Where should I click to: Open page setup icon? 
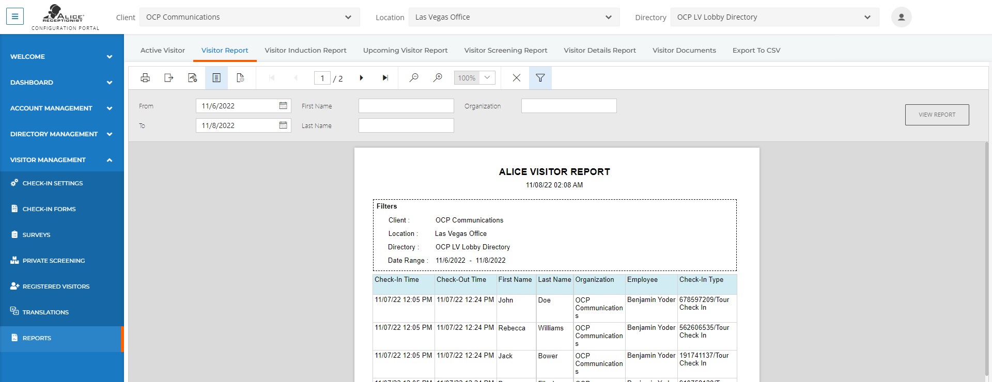pyautogui.click(x=240, y=78)
